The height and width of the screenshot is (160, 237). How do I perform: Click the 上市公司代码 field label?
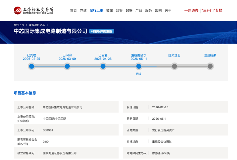26,130
